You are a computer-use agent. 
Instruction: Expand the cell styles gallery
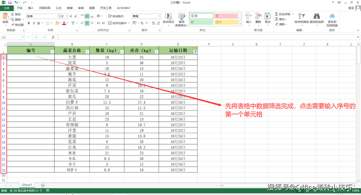240,24
